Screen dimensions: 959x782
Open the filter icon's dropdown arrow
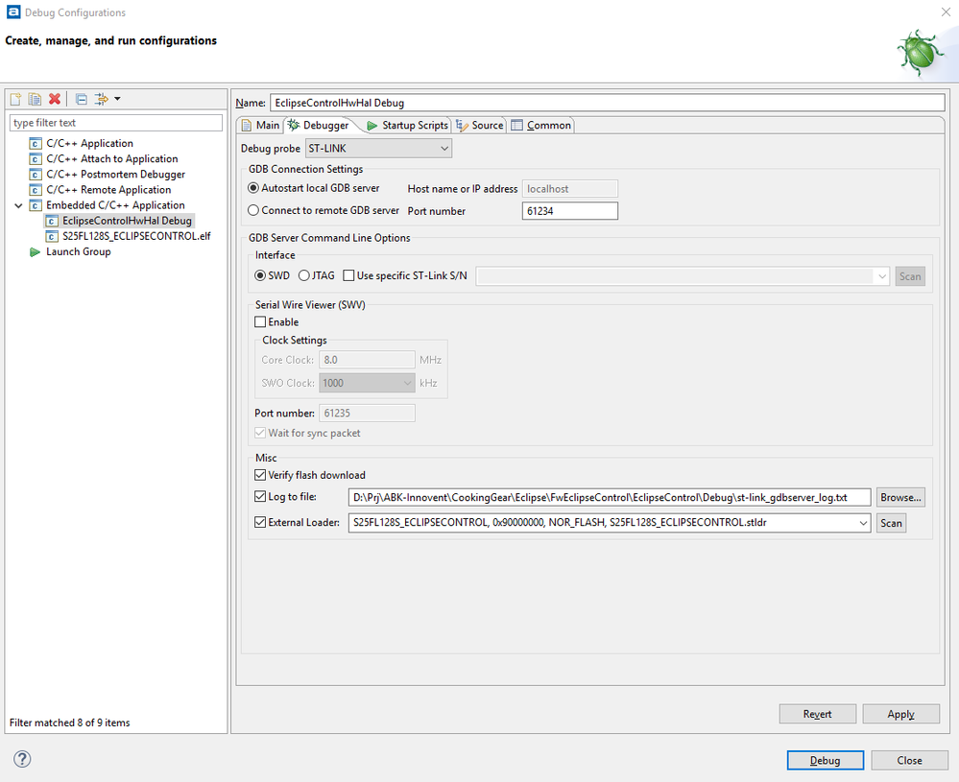click(117, 99)
